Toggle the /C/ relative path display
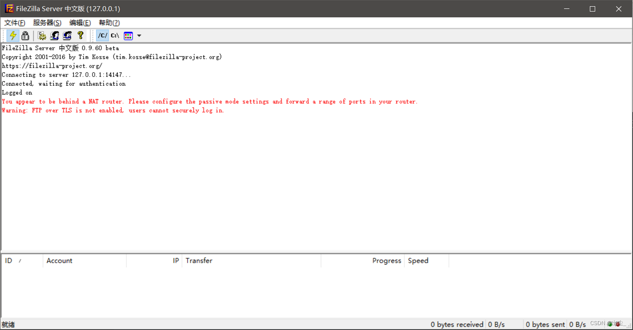The width and height of the screenshot is (633, 330). 103,36
